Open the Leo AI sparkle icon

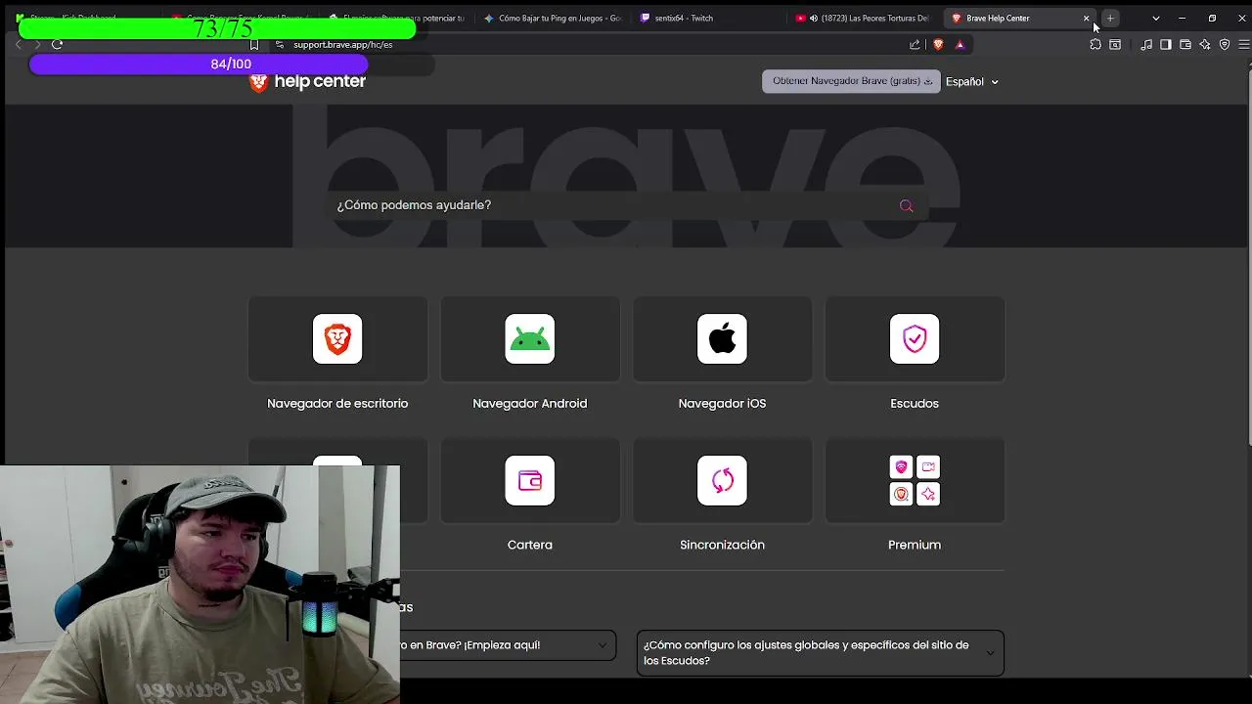pyautogui.click(x=1205, y=44)
